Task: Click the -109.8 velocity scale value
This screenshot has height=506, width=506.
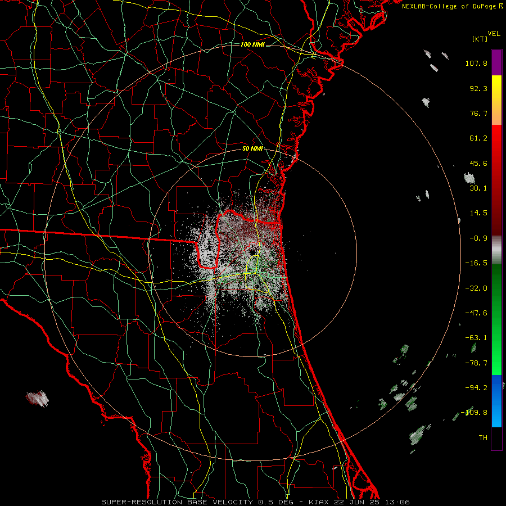Action: pyautogui.click(x=474, y=413)
